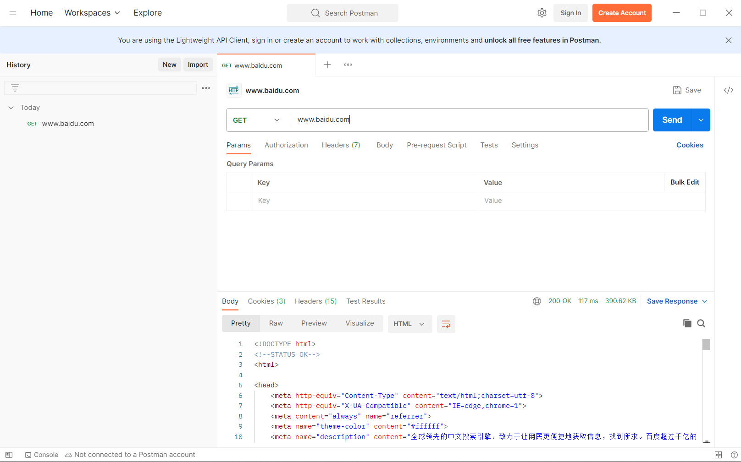Copy the response body

pyautogui.click(x=687, y=323)
